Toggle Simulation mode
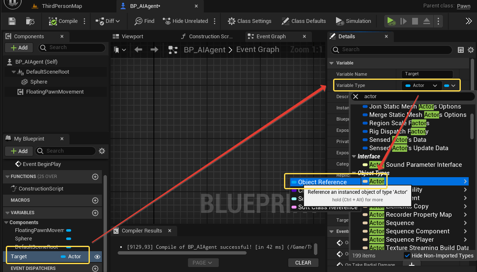 [353, 21]
